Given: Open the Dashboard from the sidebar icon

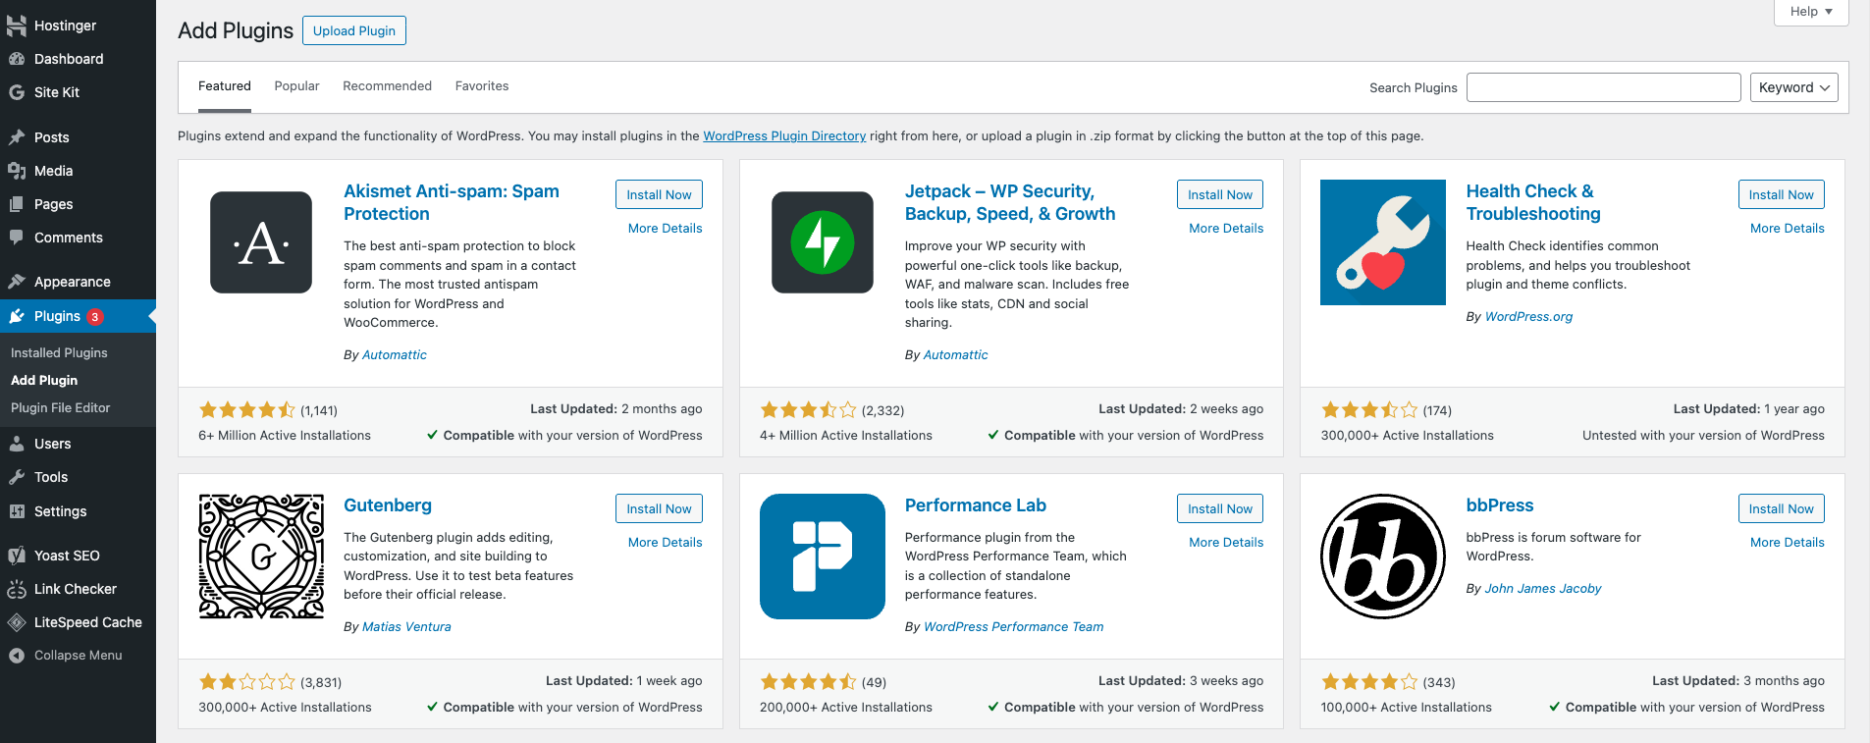Looking at the screenshot, I should (x=16, y=59).
